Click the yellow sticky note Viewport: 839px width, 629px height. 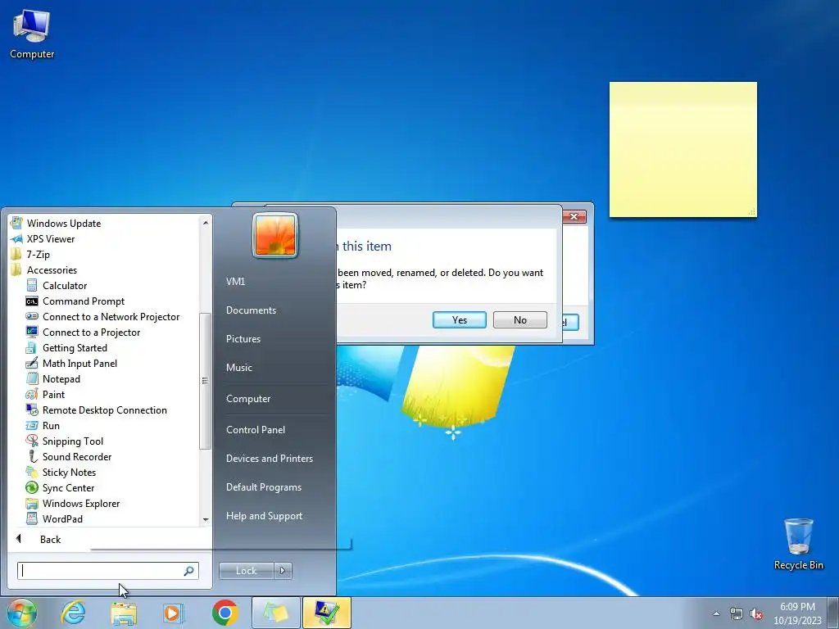click(683, 150)
